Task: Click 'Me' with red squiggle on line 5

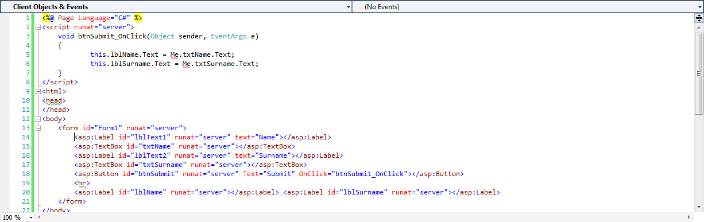Action: tap(175, 54)
